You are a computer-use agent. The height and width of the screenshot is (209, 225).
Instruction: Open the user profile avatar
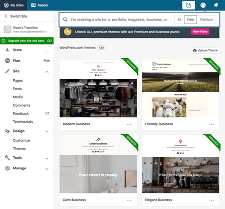point(203,5)
